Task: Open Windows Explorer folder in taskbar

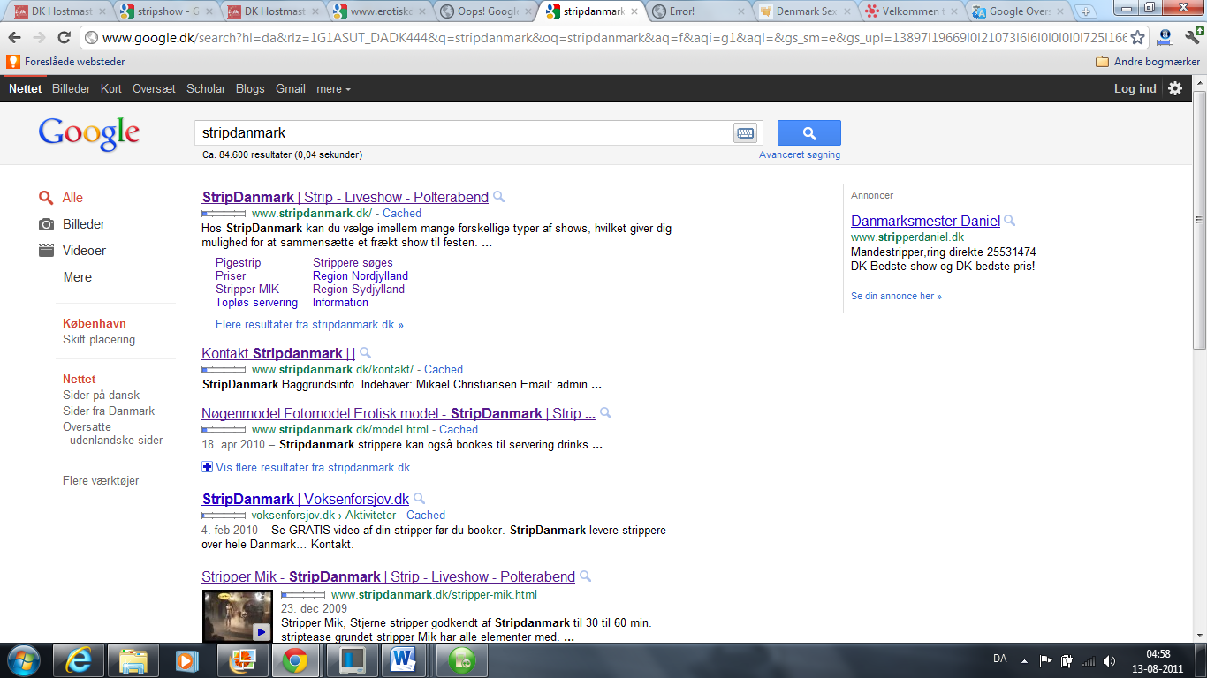Action: [x=133, y=660]
